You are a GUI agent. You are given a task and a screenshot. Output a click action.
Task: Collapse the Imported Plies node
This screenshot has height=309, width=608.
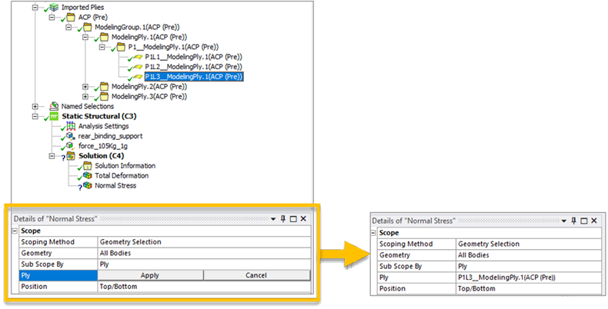pyautogui.click(x=35, y=8)
